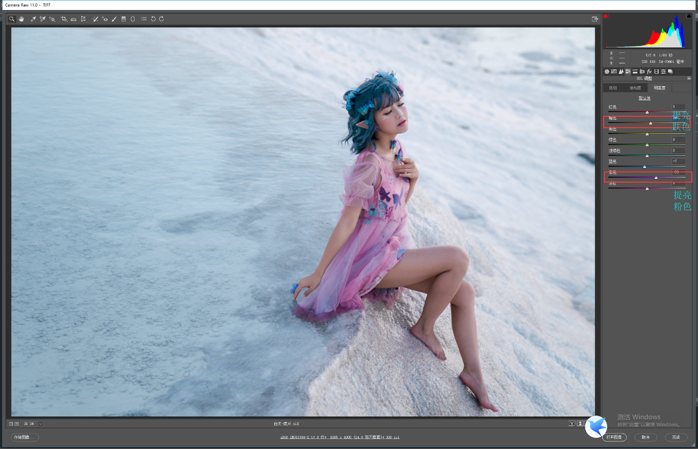Open the Effects fx panel icon
Image resolution: width=698 pixels, height=449 pixels.
pyautogui.click(x=649, y=71)
